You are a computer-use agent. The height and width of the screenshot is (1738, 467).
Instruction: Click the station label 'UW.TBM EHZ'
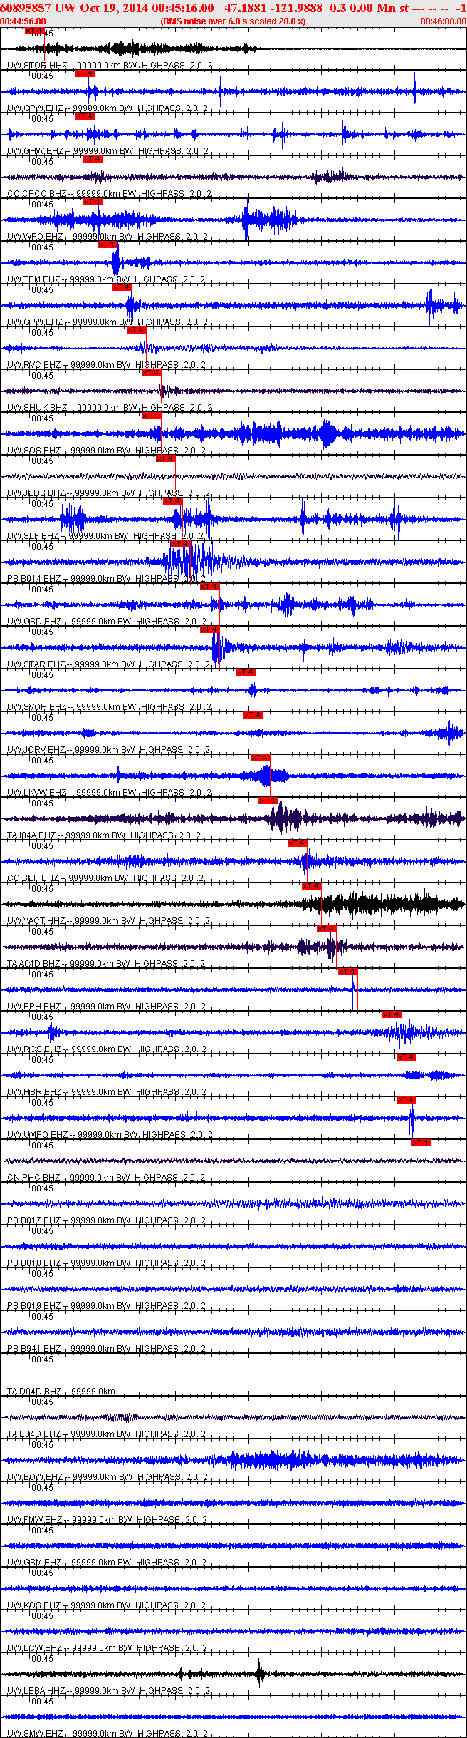(33, 279)
